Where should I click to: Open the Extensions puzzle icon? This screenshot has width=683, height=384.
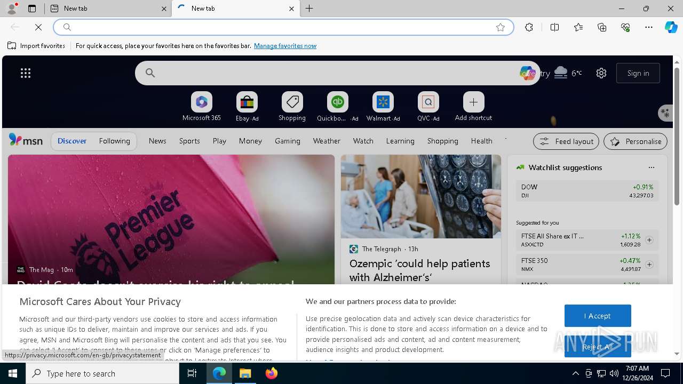(x=529, y=27)
